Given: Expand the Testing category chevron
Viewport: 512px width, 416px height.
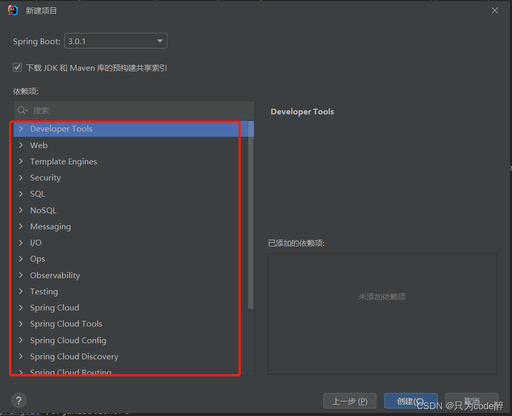Looking at the screenshot, I should (x=21, y=291).
